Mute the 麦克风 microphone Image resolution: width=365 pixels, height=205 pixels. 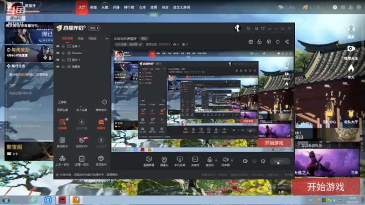click(x=209, y=161)
